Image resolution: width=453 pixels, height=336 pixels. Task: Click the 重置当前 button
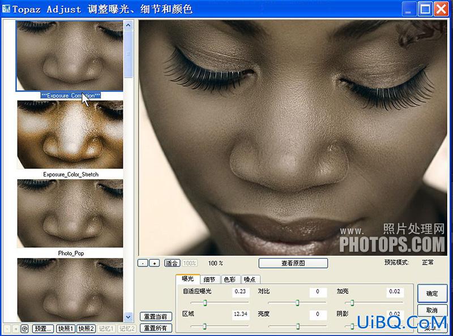156,316
